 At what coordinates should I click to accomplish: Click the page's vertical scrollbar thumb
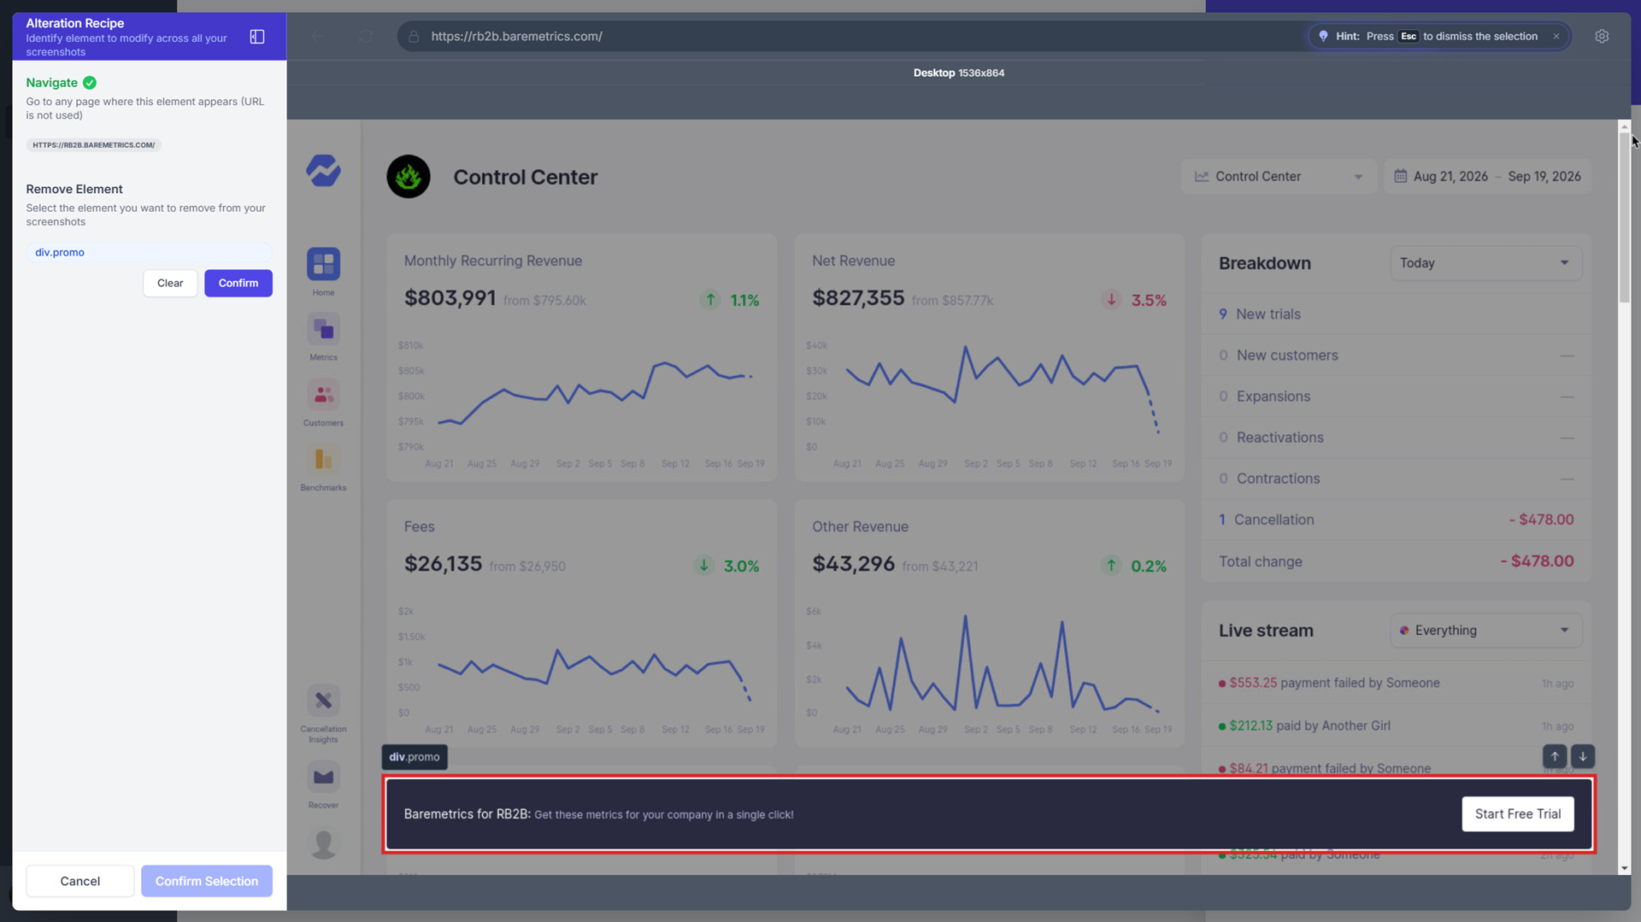[x=1624, y=217]
